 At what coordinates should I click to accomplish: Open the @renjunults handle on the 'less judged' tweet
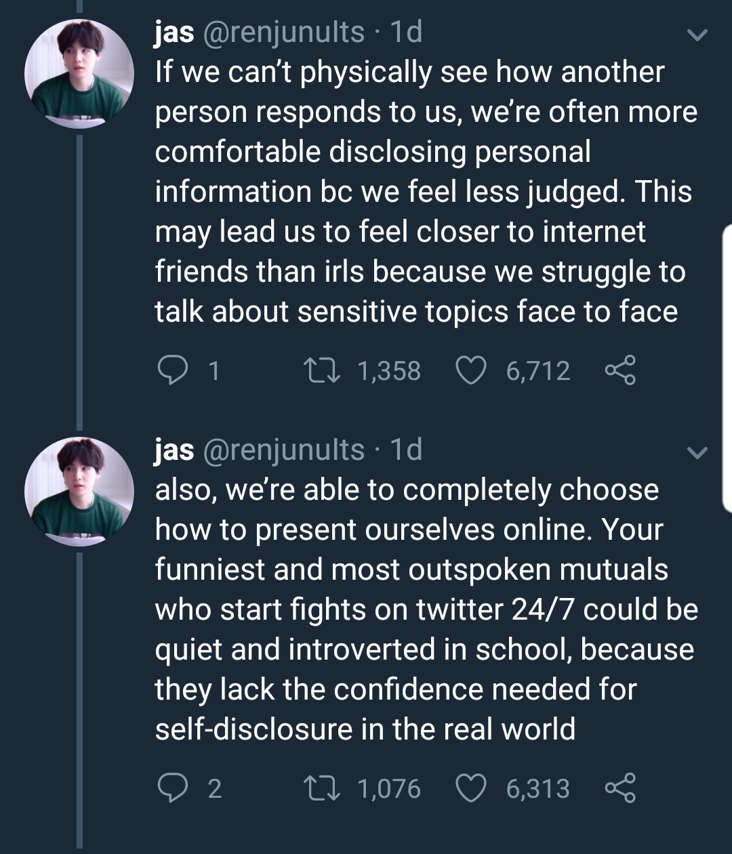(x=284, y=33)
